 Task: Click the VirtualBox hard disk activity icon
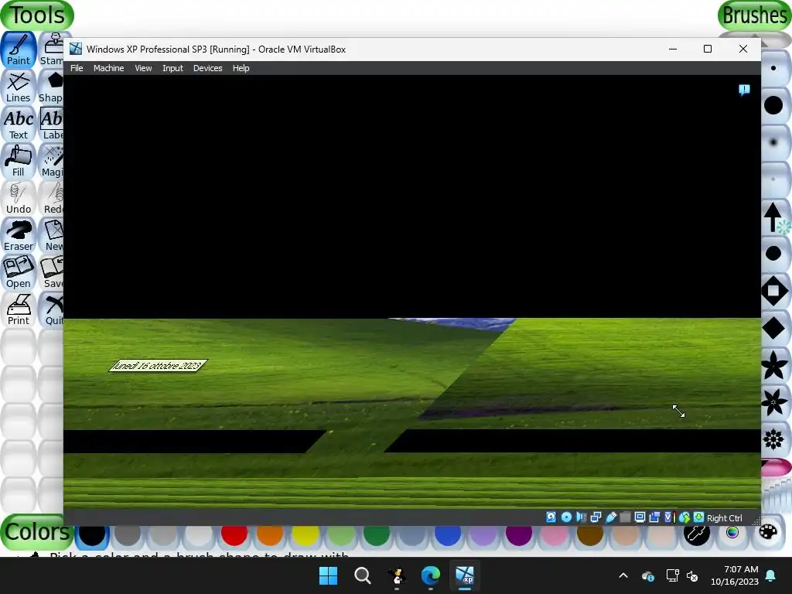click(x=551, y=517)
